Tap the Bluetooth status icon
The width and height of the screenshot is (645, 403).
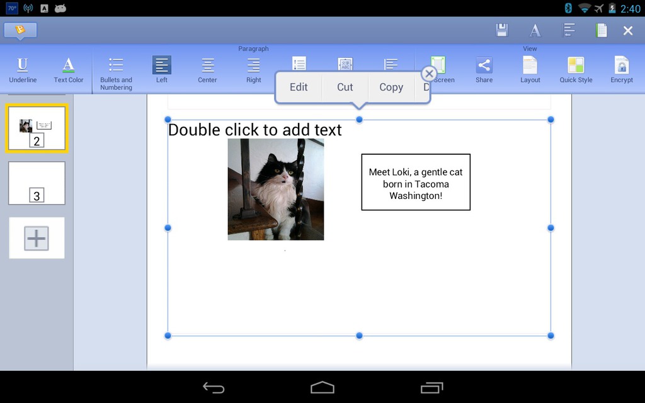point(568,8)
